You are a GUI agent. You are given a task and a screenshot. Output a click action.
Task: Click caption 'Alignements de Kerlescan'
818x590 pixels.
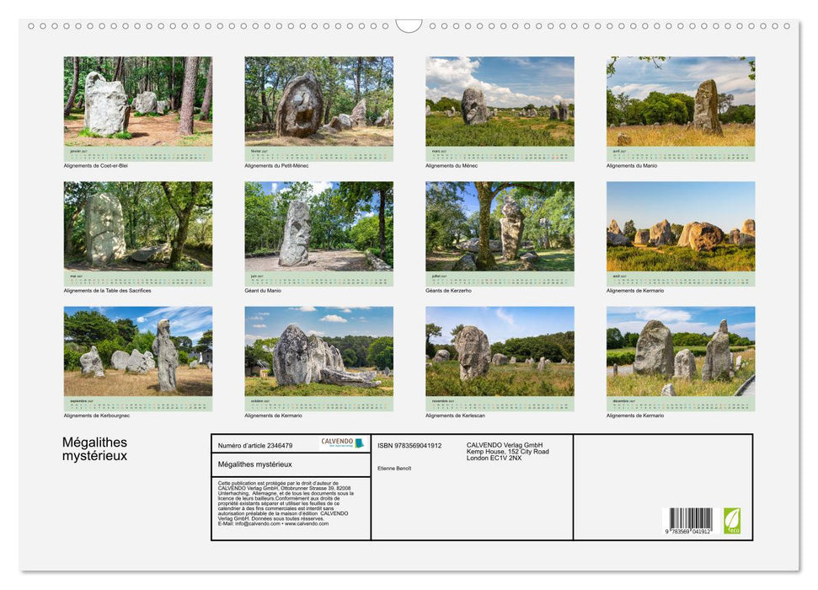pos(455,416)
